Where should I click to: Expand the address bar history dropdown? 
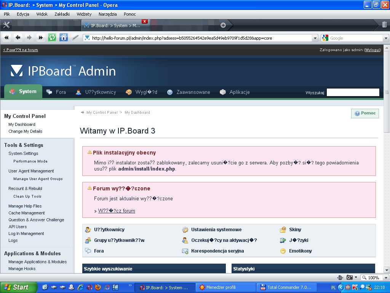coord(315,38)
